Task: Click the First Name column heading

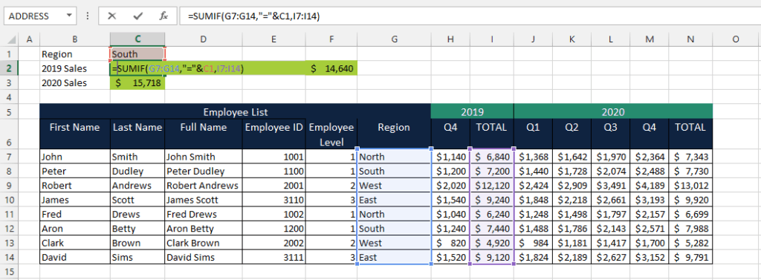Action: pyautogui.click(x=75, y=134)
